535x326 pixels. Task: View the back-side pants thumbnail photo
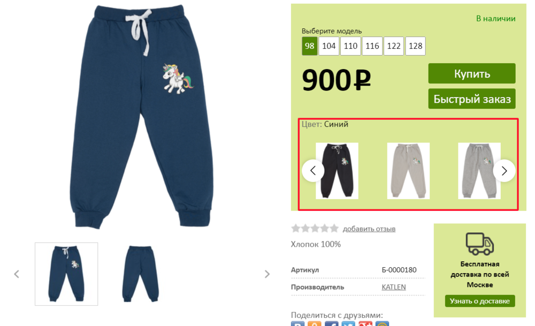coord(141,274)
